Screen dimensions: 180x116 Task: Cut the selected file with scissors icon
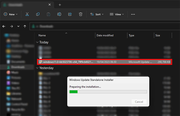27,14
